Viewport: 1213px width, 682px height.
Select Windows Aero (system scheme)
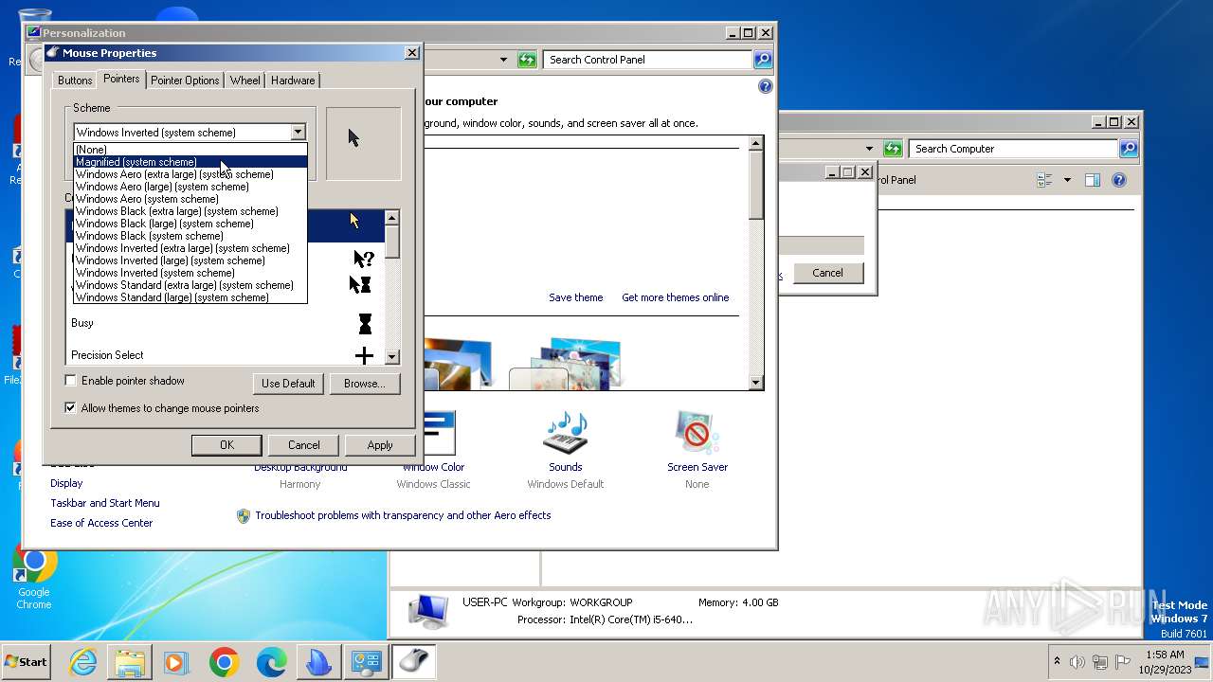[190, 199]
